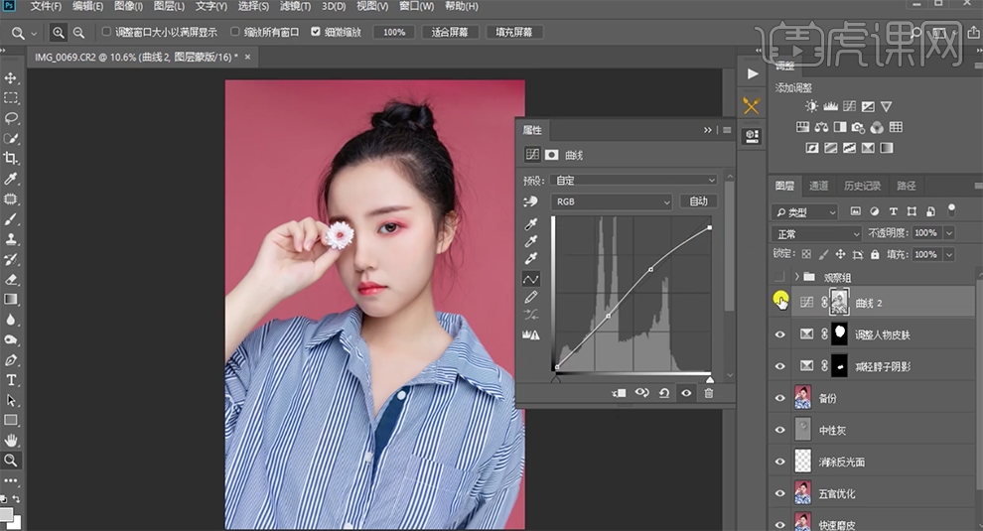Click the 适合屏幕 button

451,32
